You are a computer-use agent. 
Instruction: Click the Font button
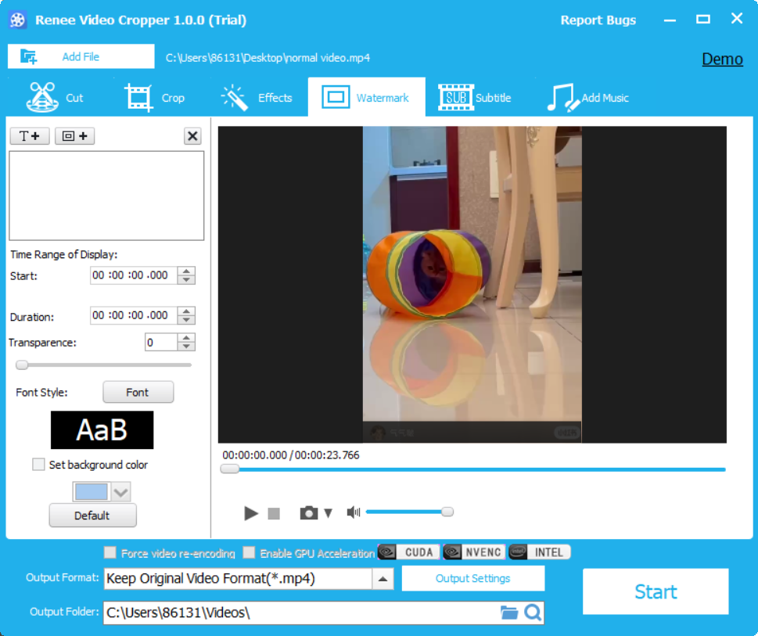[138, 392]
